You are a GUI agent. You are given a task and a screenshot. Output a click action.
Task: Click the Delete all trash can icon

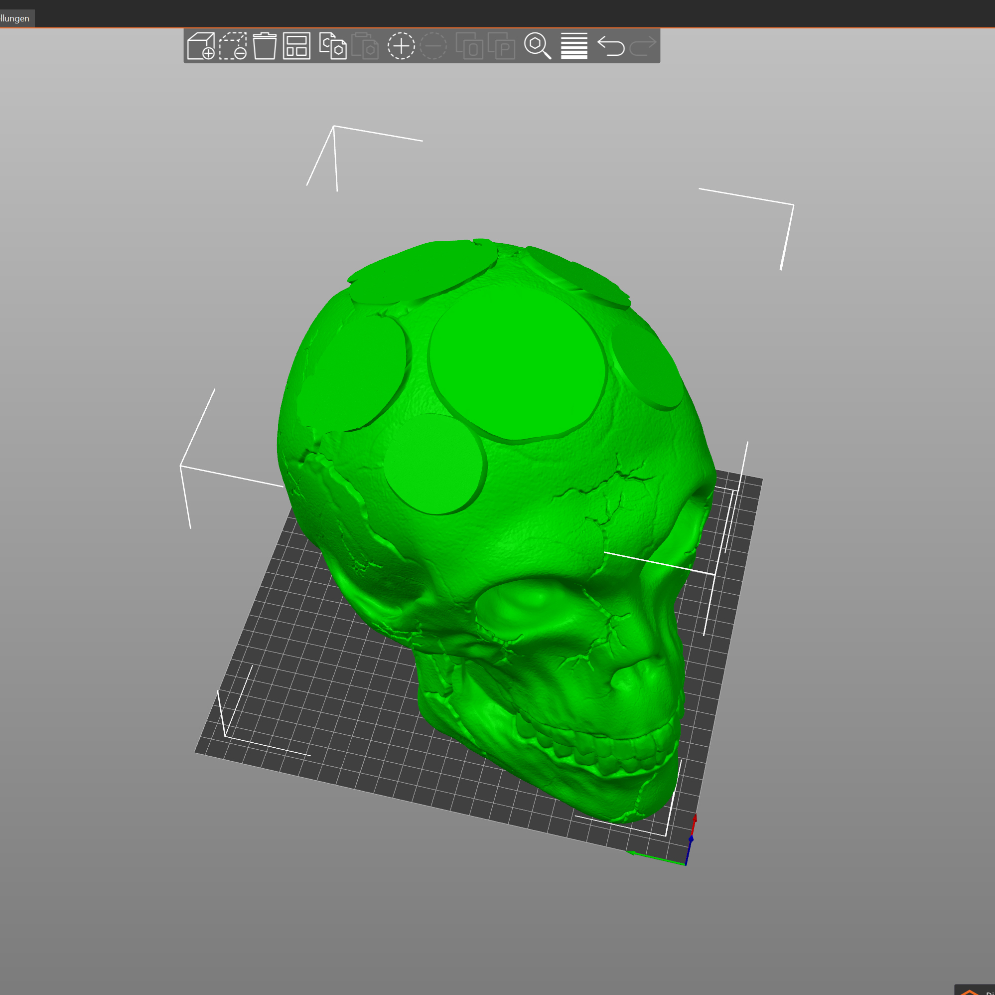point(265,46)
